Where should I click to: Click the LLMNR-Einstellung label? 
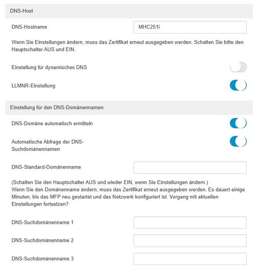(x=33, y=86)
